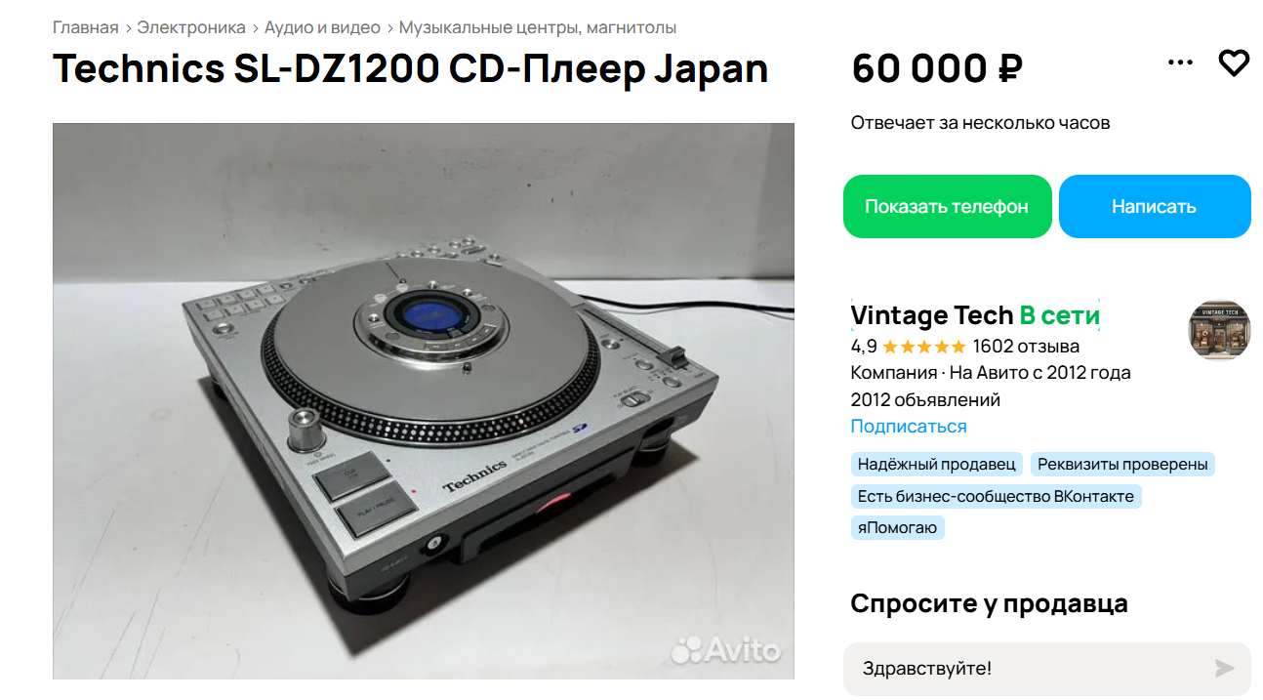
Task: Open Vintage Tech seller profile name
Action: pyautogui.click(x=932, y=315)
